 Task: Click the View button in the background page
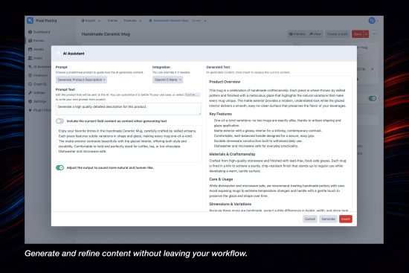pyautogui.click(x=315, y=34)
